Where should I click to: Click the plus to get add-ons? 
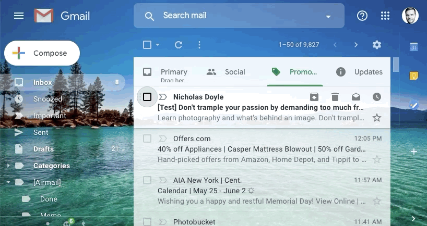coord(413,152)
